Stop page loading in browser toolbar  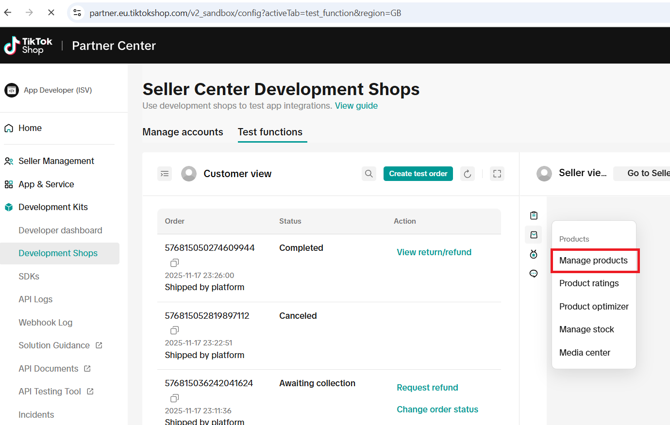tap(51, 13)
